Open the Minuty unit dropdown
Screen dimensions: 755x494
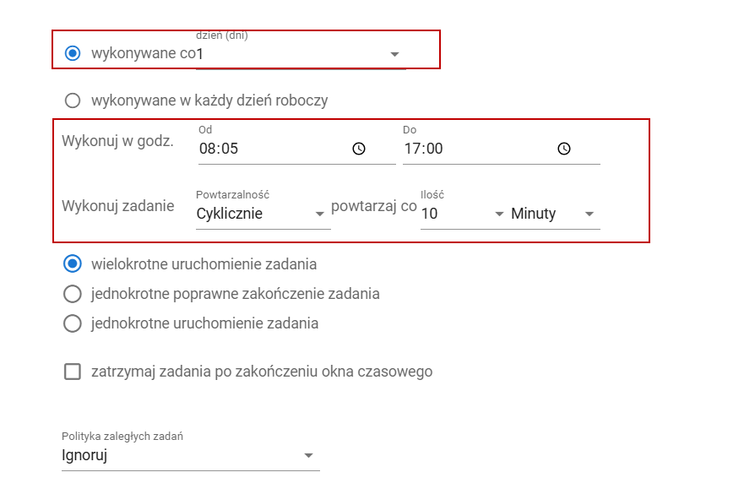coord(555,214)
